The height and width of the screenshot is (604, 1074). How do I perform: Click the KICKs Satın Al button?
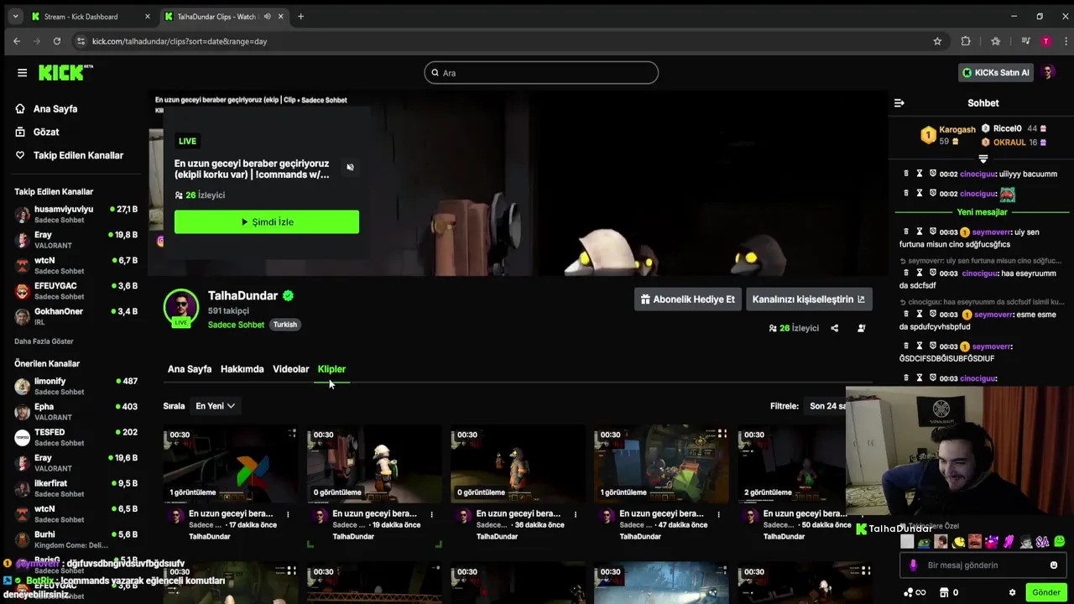point(995,73)
